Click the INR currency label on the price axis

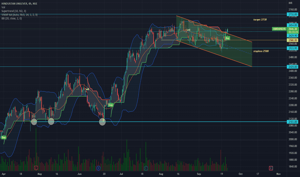click(290, 3)
